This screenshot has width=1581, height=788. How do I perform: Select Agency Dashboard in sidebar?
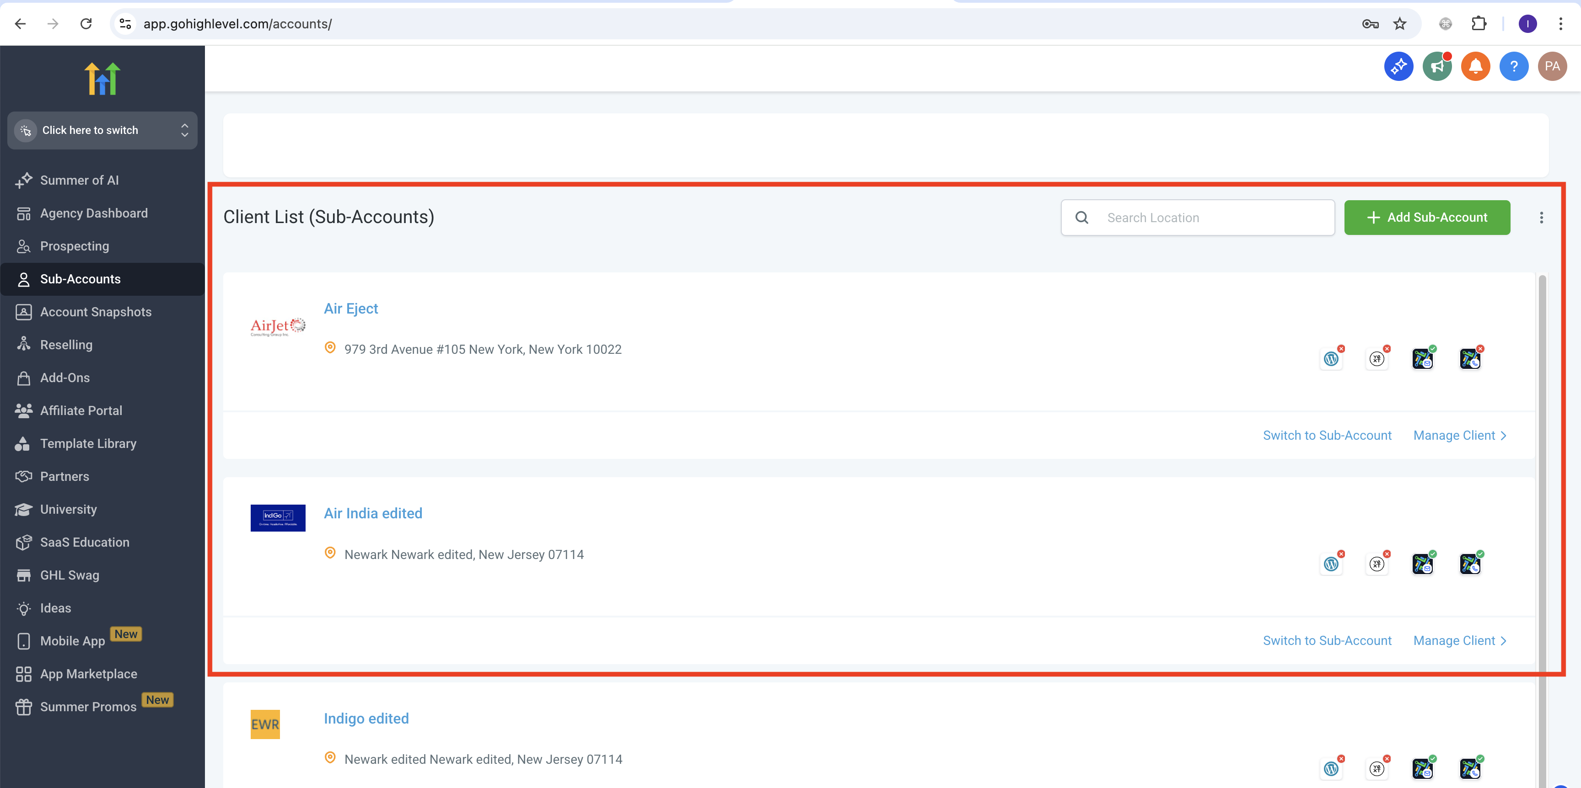click(94, 213)
